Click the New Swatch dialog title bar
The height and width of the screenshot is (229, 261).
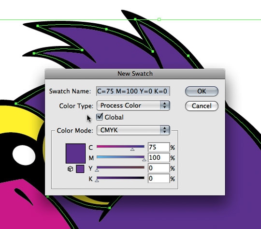(x=135, y=74)
